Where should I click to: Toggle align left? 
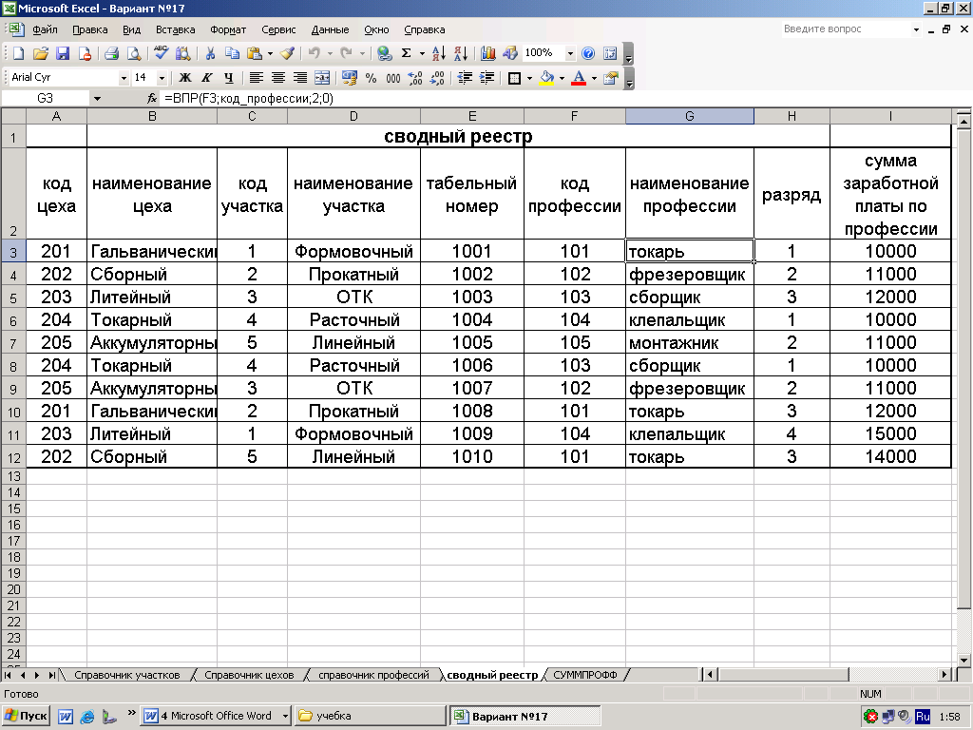[257, 78]
